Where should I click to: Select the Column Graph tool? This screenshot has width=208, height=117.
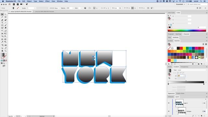(6, 45)
